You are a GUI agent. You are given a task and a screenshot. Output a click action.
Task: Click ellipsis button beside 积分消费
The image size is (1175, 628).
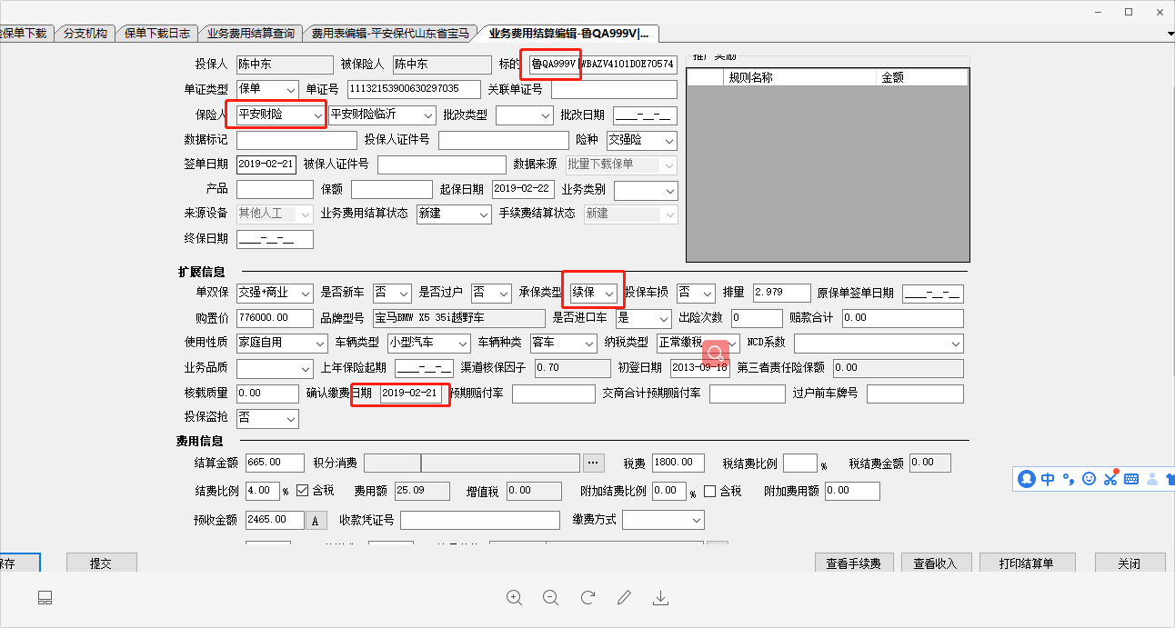[594, 464]
